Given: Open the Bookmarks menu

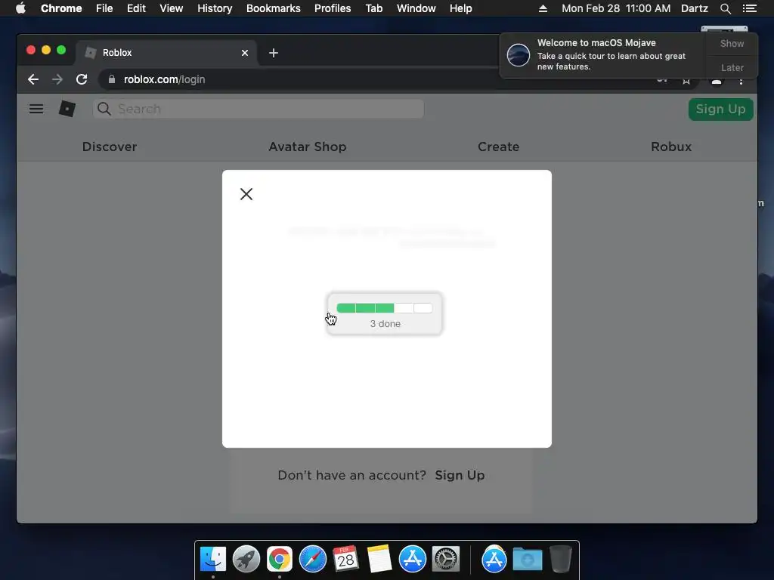Looking at the screenshot, I should click(274, 8).
